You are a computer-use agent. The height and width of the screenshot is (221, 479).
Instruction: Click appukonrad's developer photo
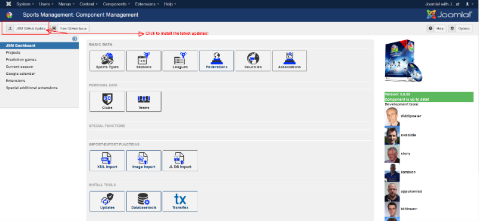coord(392,192)
